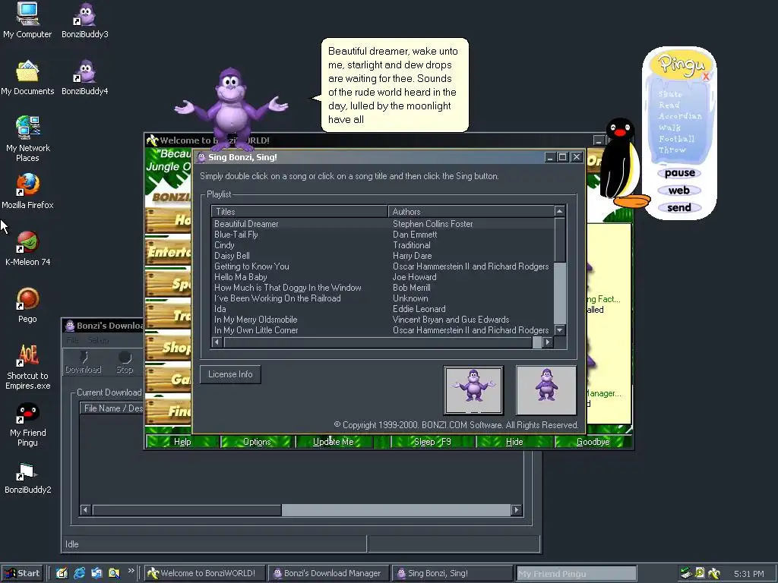Click the License Info button
This screenshot has width=778, height=583.
click(230, 374)
